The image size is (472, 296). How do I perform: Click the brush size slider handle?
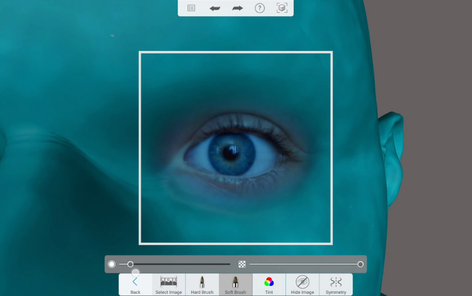[x=130, y=264]
